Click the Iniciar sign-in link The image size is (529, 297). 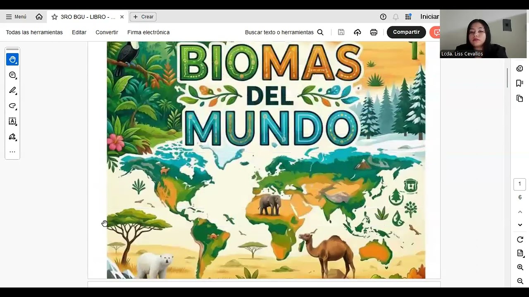(429, 17)
